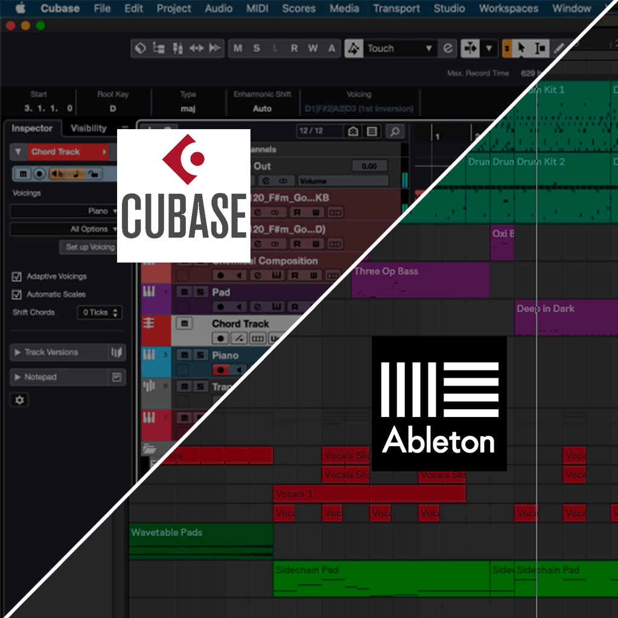
Task: Click the left-right arrows toolbar icon
Action: pos(196,48)
